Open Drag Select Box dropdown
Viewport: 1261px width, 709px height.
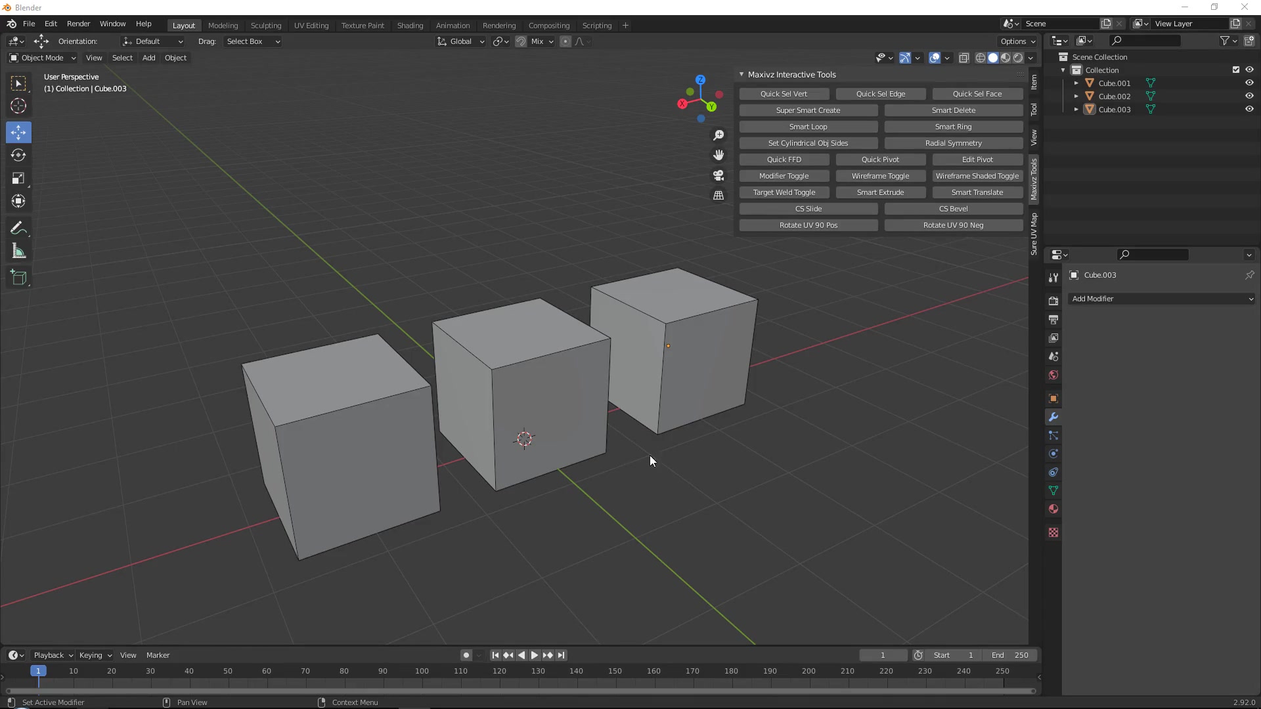(x=253, y=41)
